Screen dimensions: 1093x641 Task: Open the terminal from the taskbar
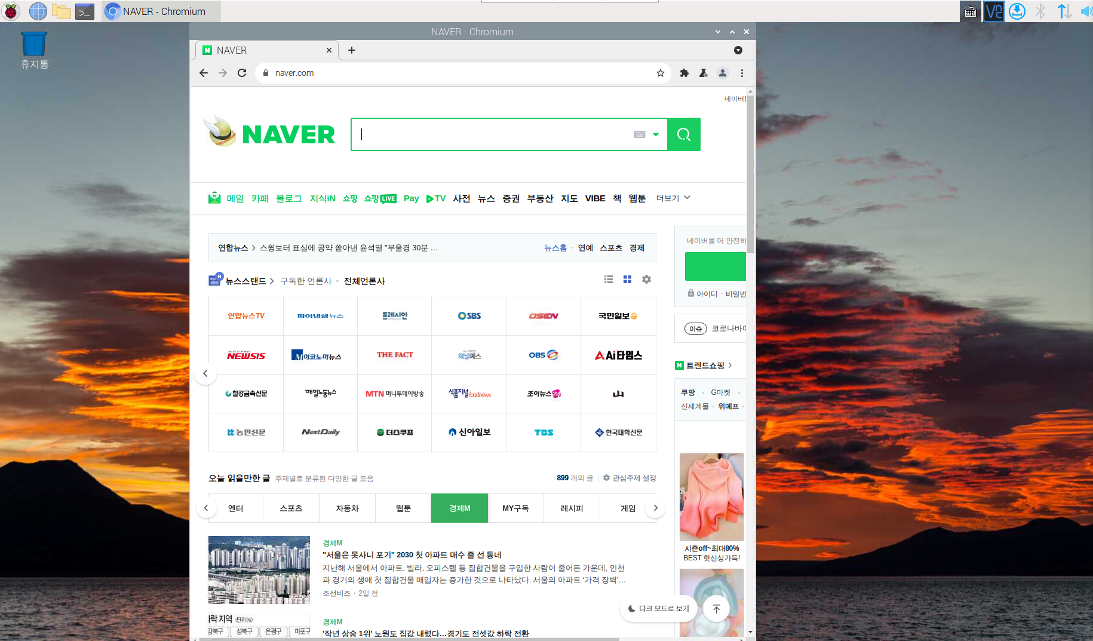pos(85,11)
